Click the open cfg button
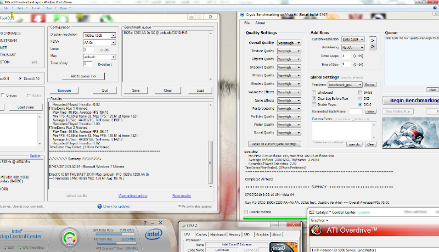 pyautogui.click(x=354, y=144)
